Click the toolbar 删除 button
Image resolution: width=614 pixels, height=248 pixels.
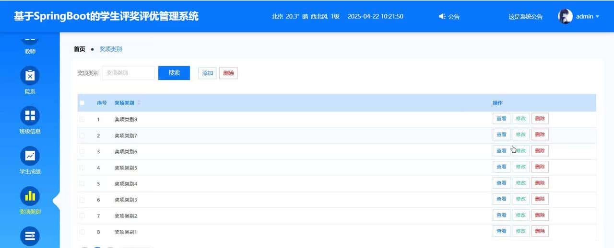(228, 73)
